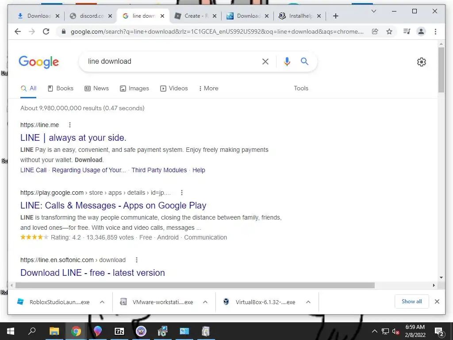Open a new tab

coord(335,16)
